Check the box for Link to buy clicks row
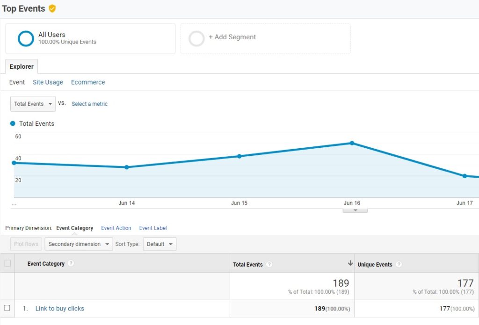The height and width of the screenshot is (325, 479). pos(7,308)
